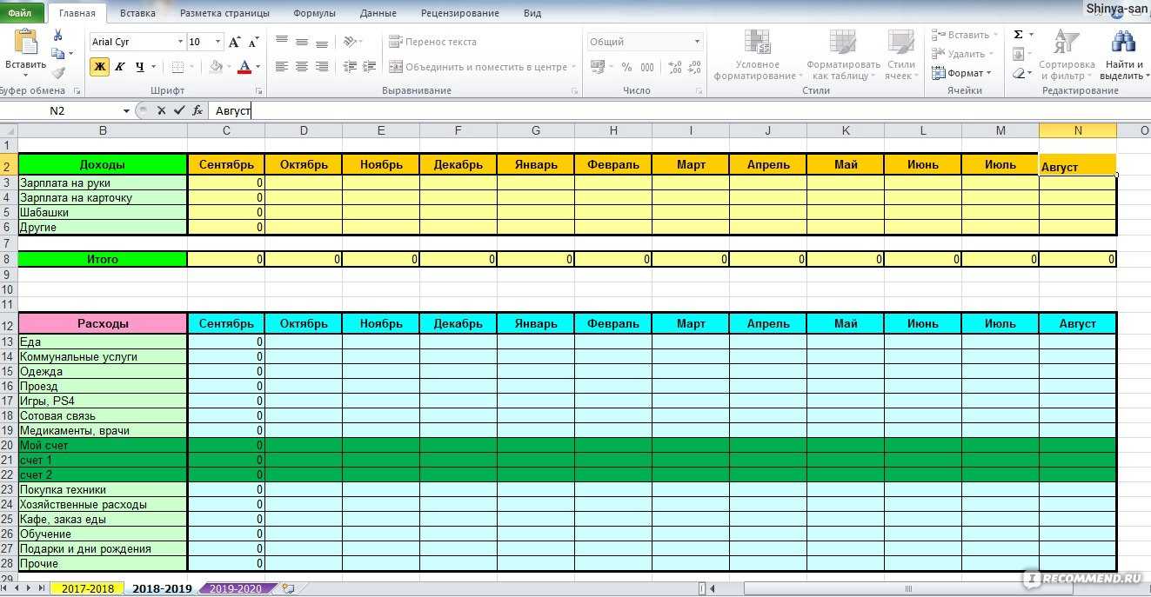Increase font size with the large A icon
1151x597 pixels.
234,42
